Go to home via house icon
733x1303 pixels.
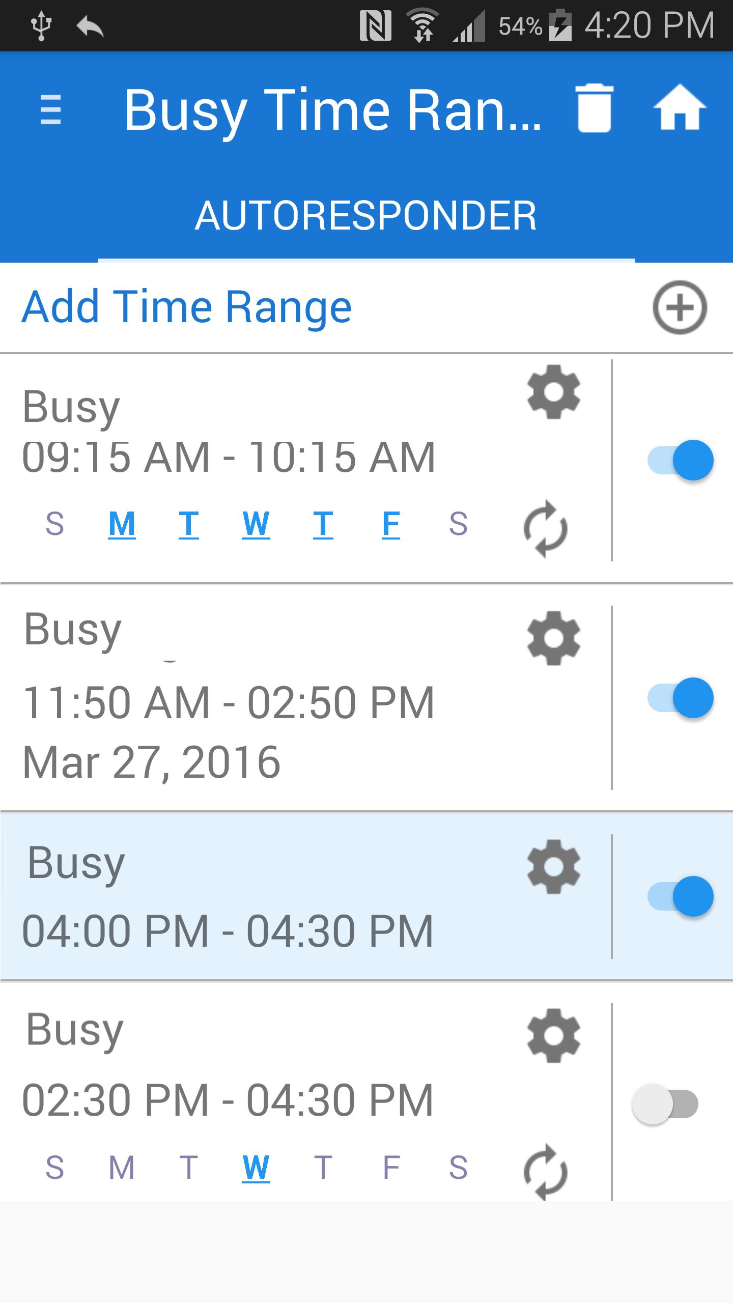coord(680,108)
